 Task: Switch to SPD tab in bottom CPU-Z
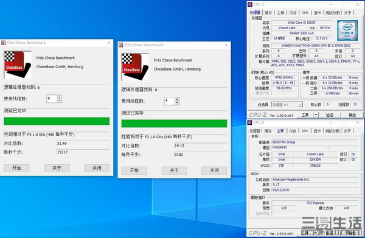tap(305, 131)
